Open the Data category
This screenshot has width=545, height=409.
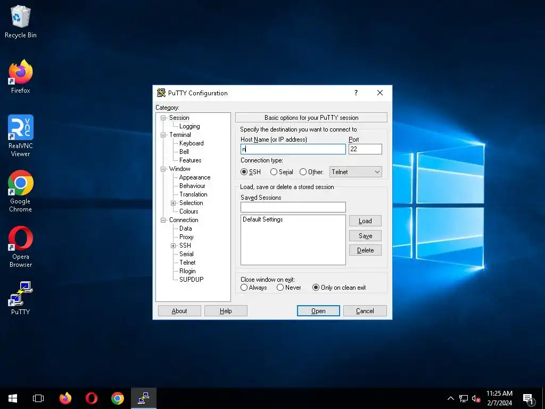(185, 228)
